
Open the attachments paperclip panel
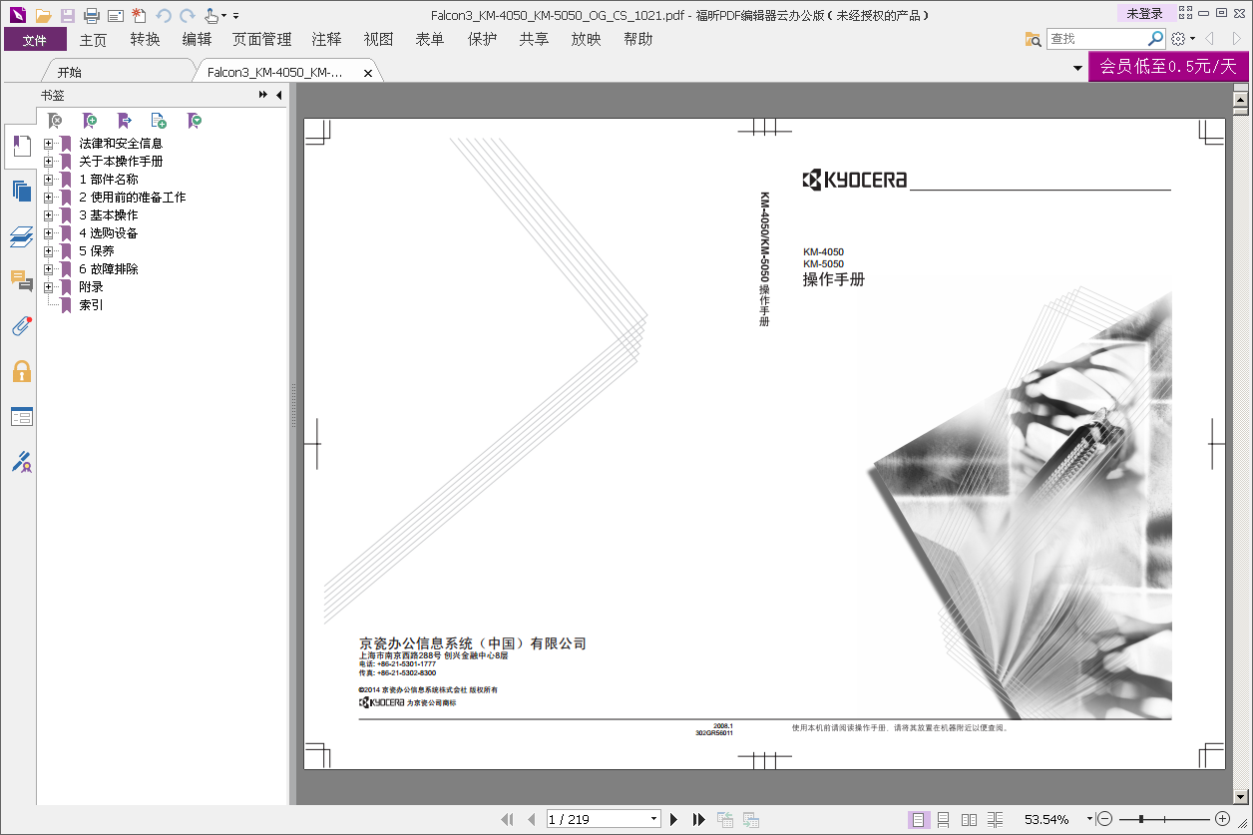pos(21,325)
